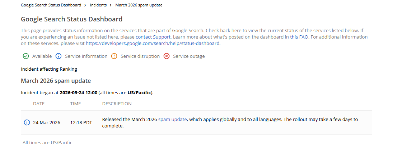Click the red Service outage icon
402x146 pixels.
tap(167, 56)
